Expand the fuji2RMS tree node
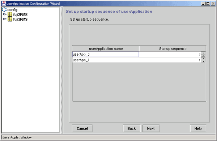The height and width of the screenshot is (141, 217). (x=4, y=14)
